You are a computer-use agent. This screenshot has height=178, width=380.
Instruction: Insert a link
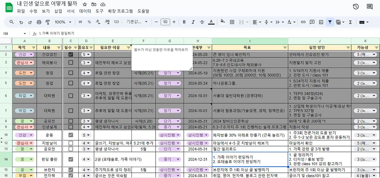[303, 22]
